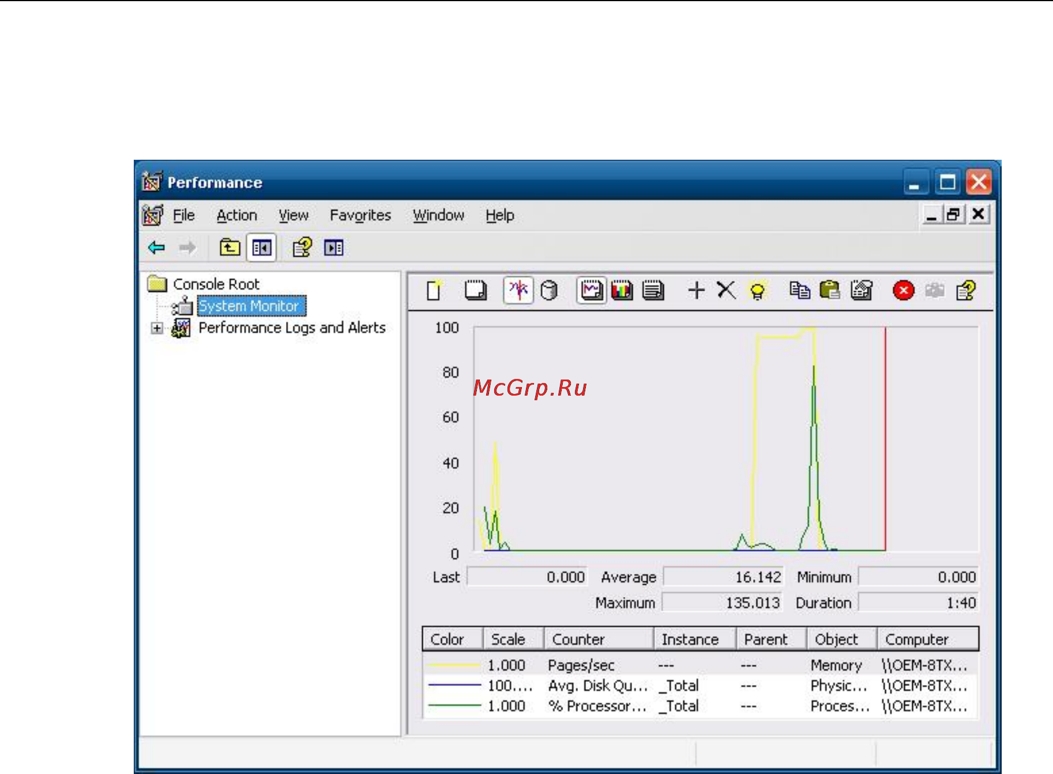Click the Color column header
Image resolution: width=1053 pixels, height=774 pixels.
[452, 639]
